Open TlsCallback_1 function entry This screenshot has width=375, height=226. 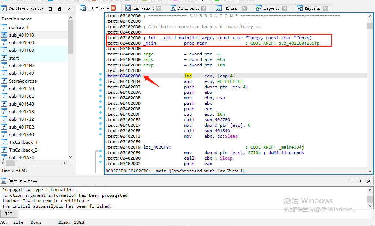click(x=23, y=142)
